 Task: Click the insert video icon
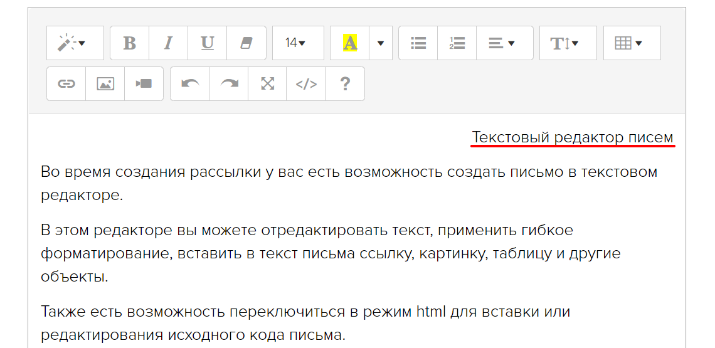tap(144, 84)
